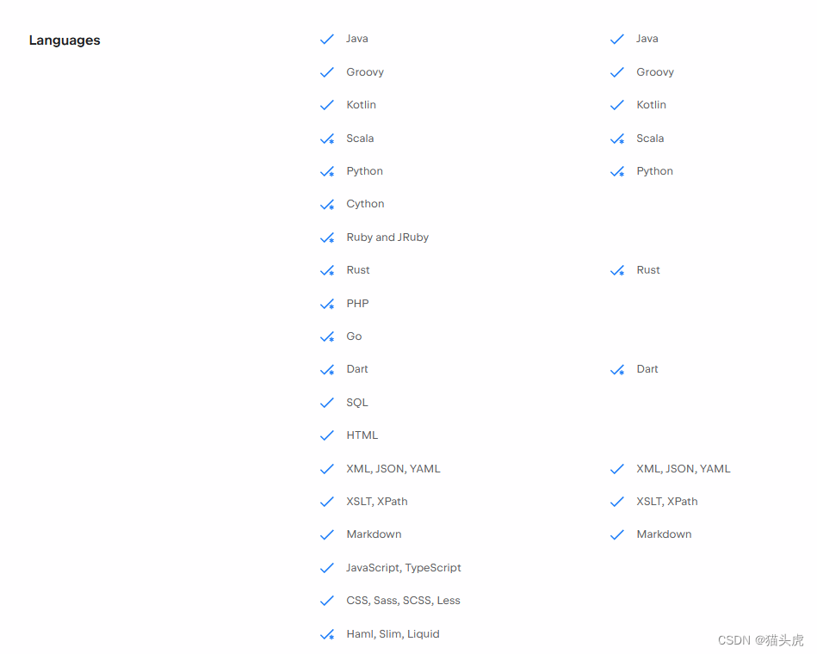Click the starred checkmark beside Cython
This screenshot has width=817, height=654.
pos(326,205)
